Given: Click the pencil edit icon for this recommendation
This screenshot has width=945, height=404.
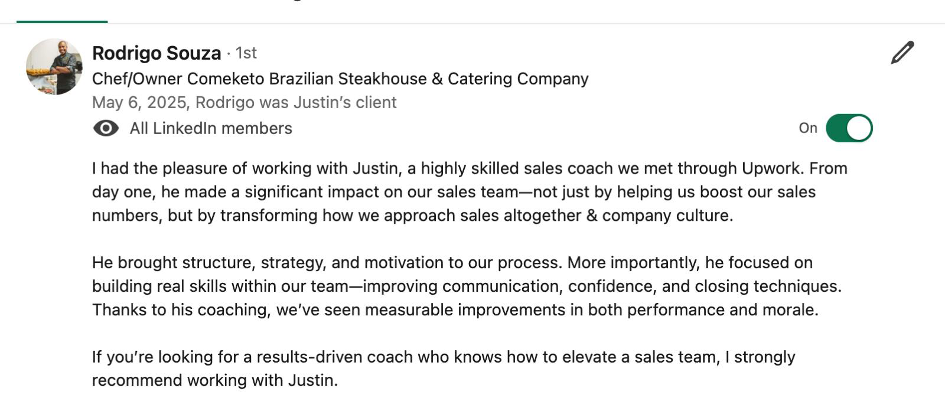Looking at the screenshot, I should pyautogui.click(x=902, y=53).
